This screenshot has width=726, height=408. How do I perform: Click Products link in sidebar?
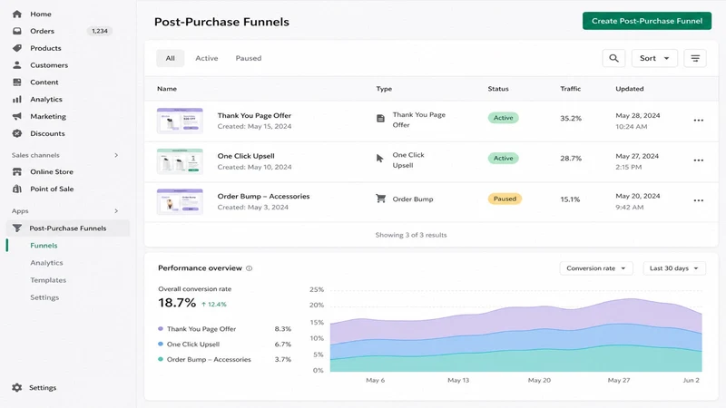click(x=45, y=48)
